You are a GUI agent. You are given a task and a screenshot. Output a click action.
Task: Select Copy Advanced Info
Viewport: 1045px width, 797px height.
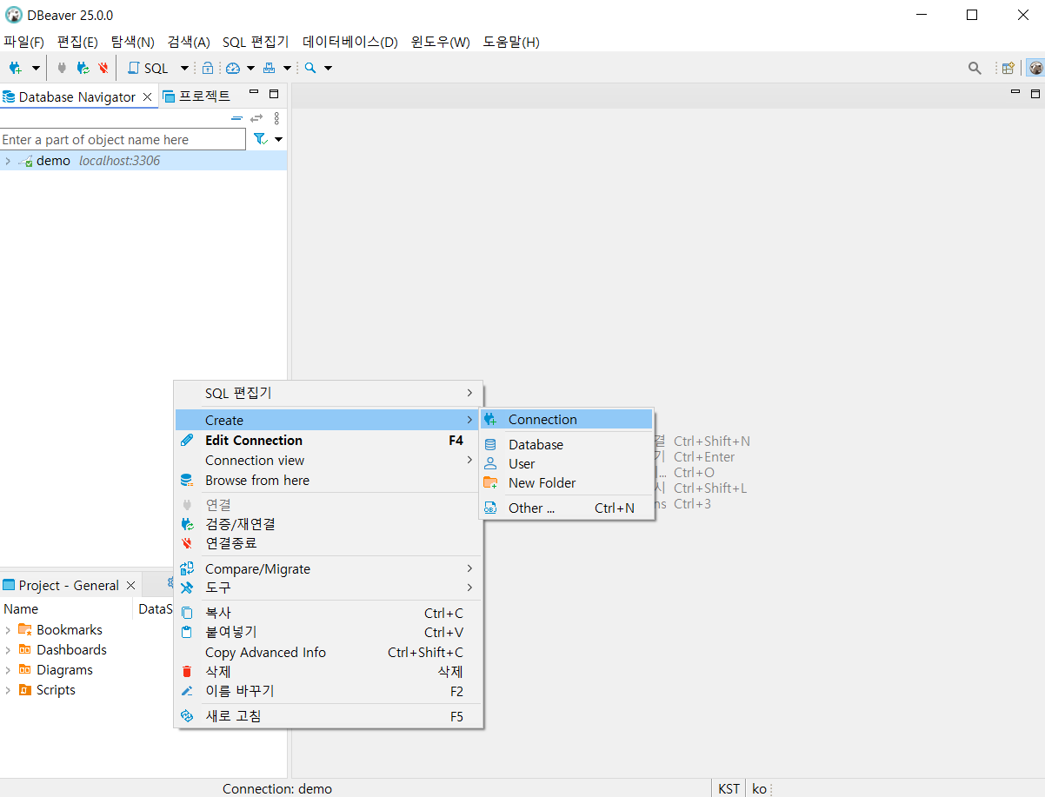pos(329,652)
